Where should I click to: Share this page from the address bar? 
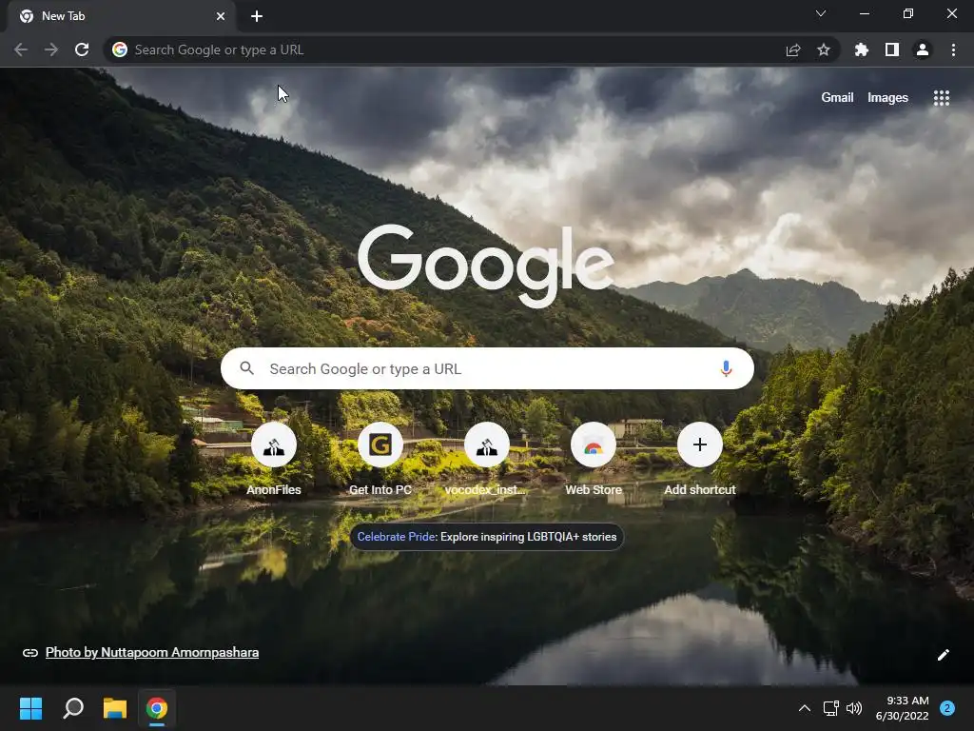[x=792, y=49]
